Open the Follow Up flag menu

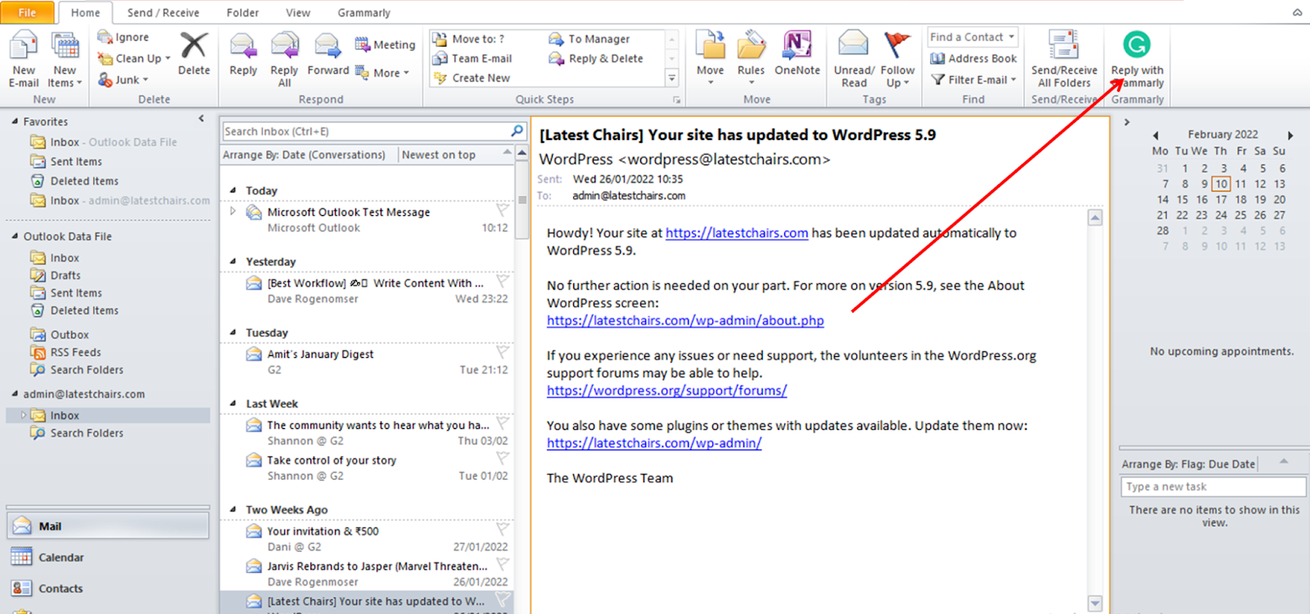pos(897,58)
